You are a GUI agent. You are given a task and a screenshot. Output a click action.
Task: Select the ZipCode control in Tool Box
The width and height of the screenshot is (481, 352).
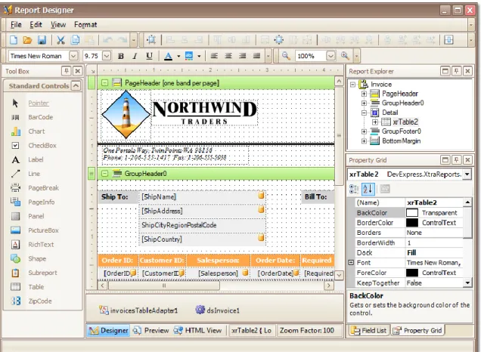coord(40,301)
